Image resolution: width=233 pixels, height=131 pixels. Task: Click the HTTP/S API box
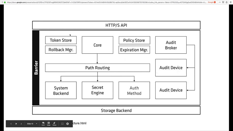116,25
